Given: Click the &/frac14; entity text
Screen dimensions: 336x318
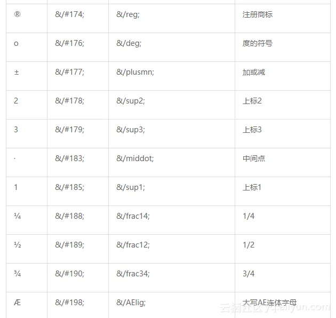Looking at the screenshot, I should click(x=133, y=216).
